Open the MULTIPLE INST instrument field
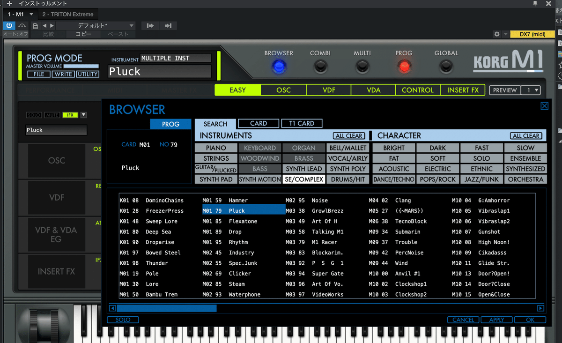Viewport: 562px width, 343px height. [x=176, y=58]
